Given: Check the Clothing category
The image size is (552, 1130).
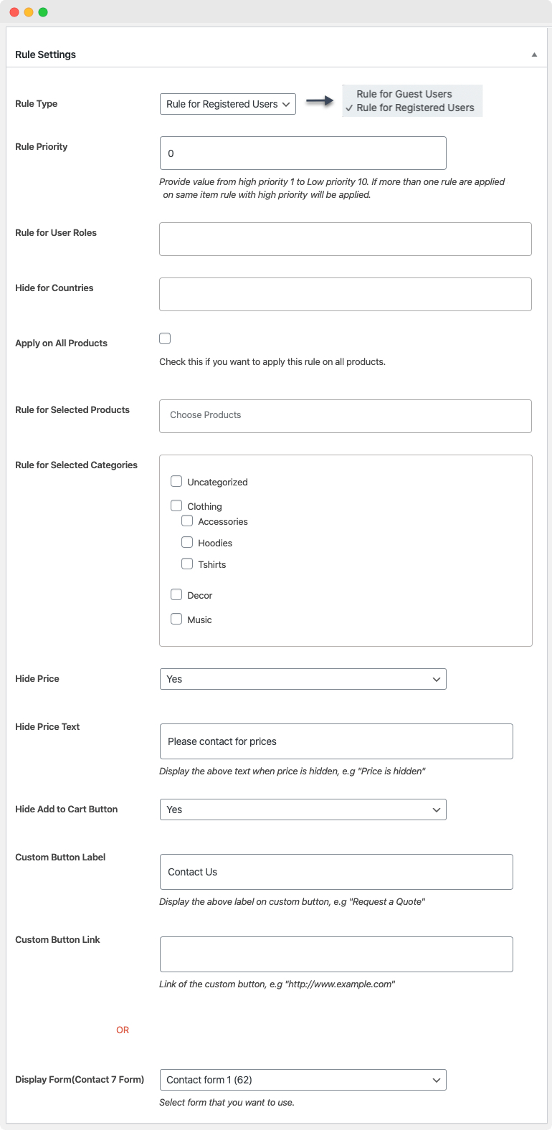Looking at the screenshot, I should pyautogui.click(x=176, y=505).
